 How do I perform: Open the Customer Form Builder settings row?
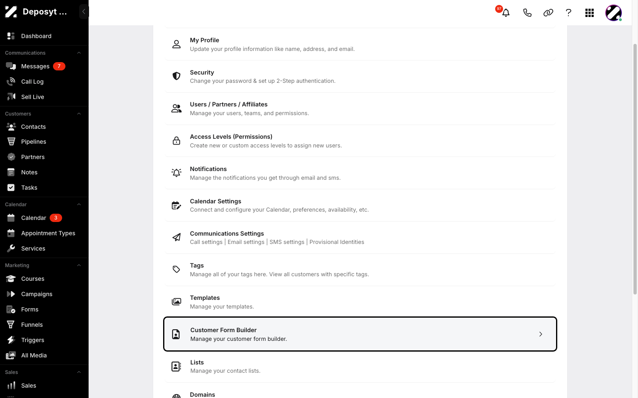360,334
